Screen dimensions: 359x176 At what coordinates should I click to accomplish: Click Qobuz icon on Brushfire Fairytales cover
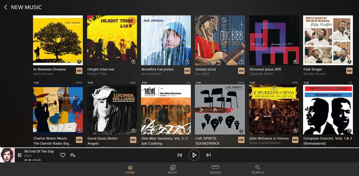tap(187, 62)
